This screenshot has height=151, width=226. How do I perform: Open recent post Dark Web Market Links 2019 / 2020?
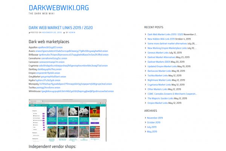point(165,34)
